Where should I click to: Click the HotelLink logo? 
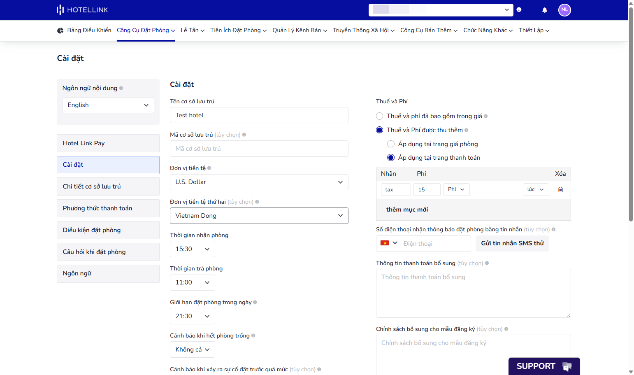tap(82, 10)
